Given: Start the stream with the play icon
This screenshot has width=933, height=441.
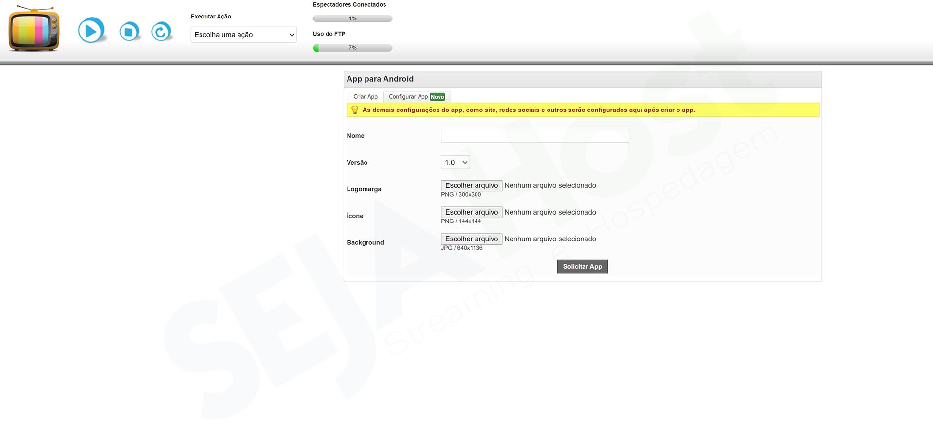Looking at the screenshot, I should coord(91,31).
